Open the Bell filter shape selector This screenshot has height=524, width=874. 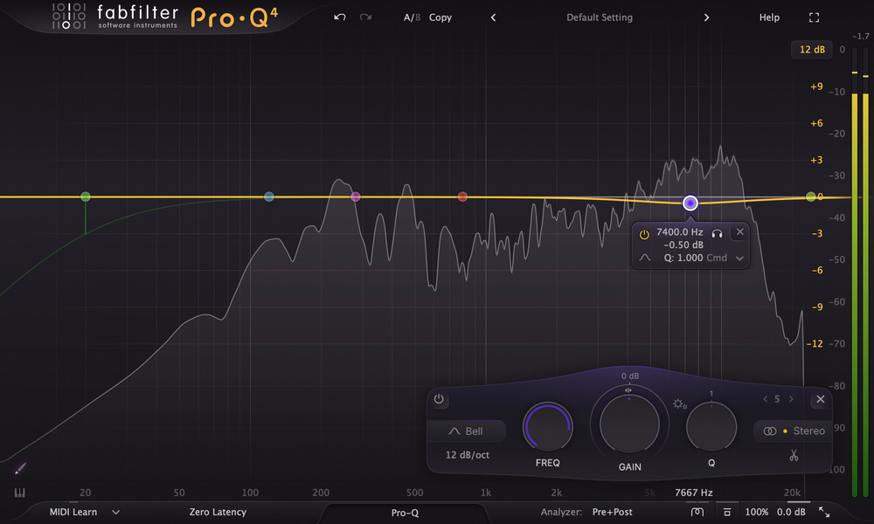pyautogui.click(x=466, y=431)
